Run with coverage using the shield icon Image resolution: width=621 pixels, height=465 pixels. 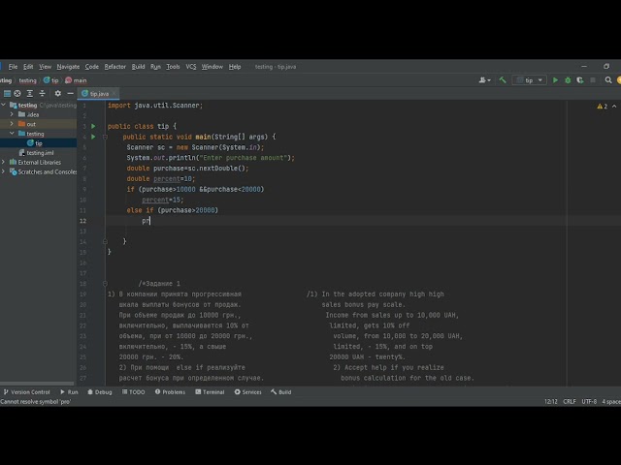click(580, 80)
